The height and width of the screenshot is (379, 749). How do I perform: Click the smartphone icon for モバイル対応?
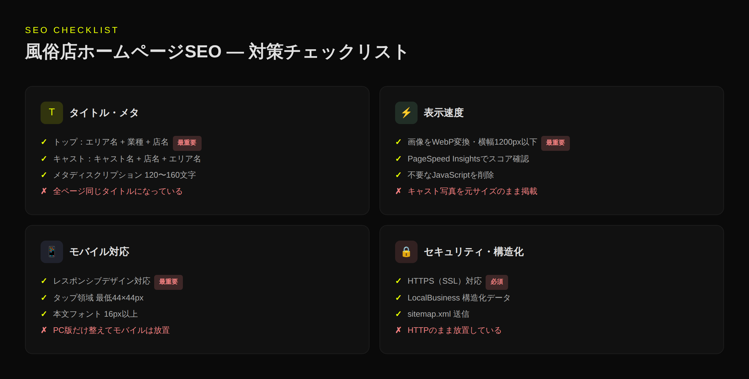51,252
